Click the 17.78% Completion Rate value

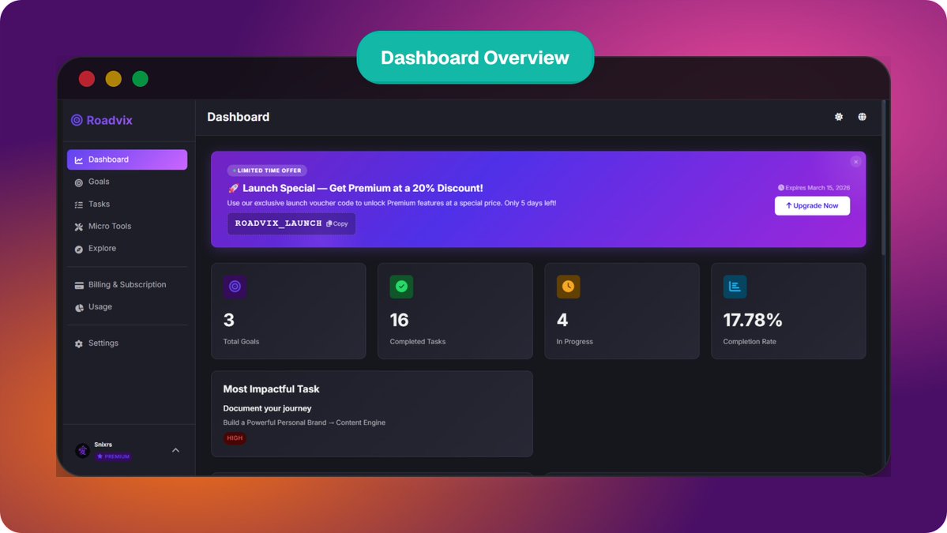click(x=753, y=320)
